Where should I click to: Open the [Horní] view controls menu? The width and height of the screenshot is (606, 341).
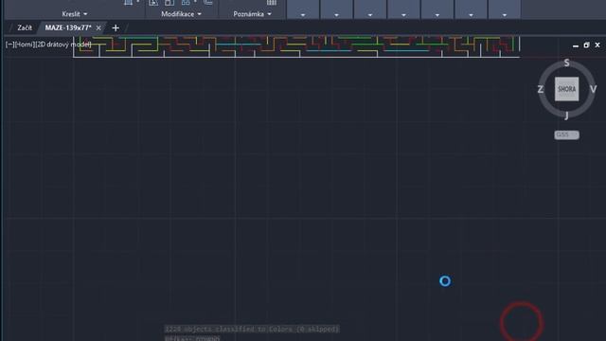25,45
